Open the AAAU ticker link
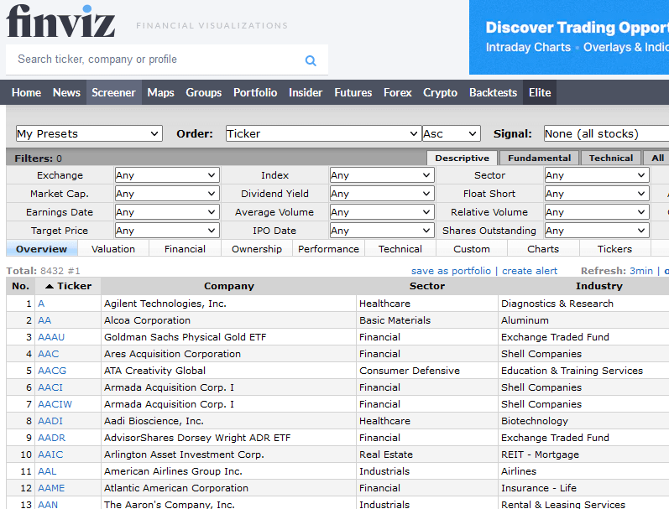The image size is (669, 509). pos(51,337)
